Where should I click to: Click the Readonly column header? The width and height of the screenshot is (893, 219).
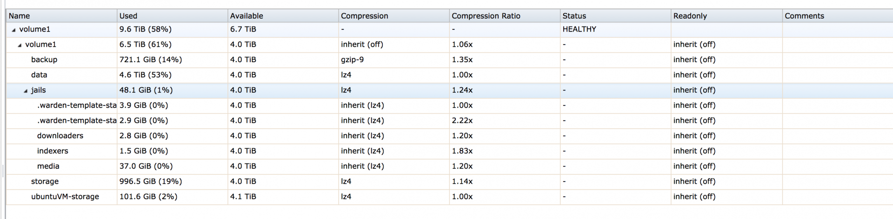click(x=690, y=16)
